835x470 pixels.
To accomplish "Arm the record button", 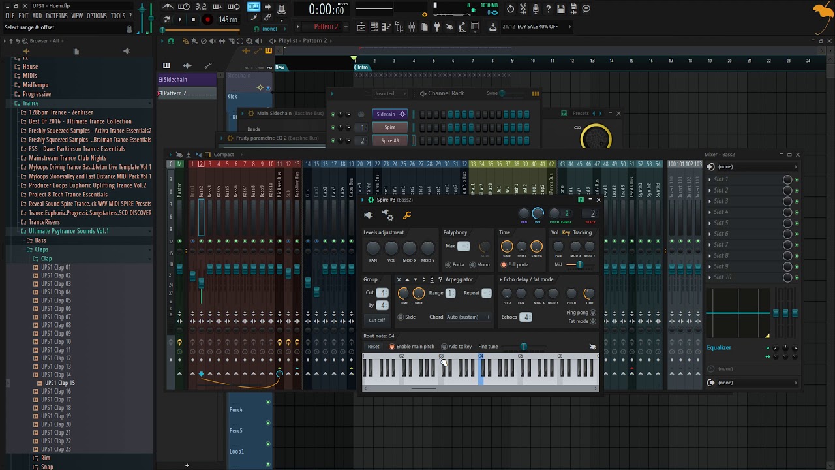I will coord(207,20).
